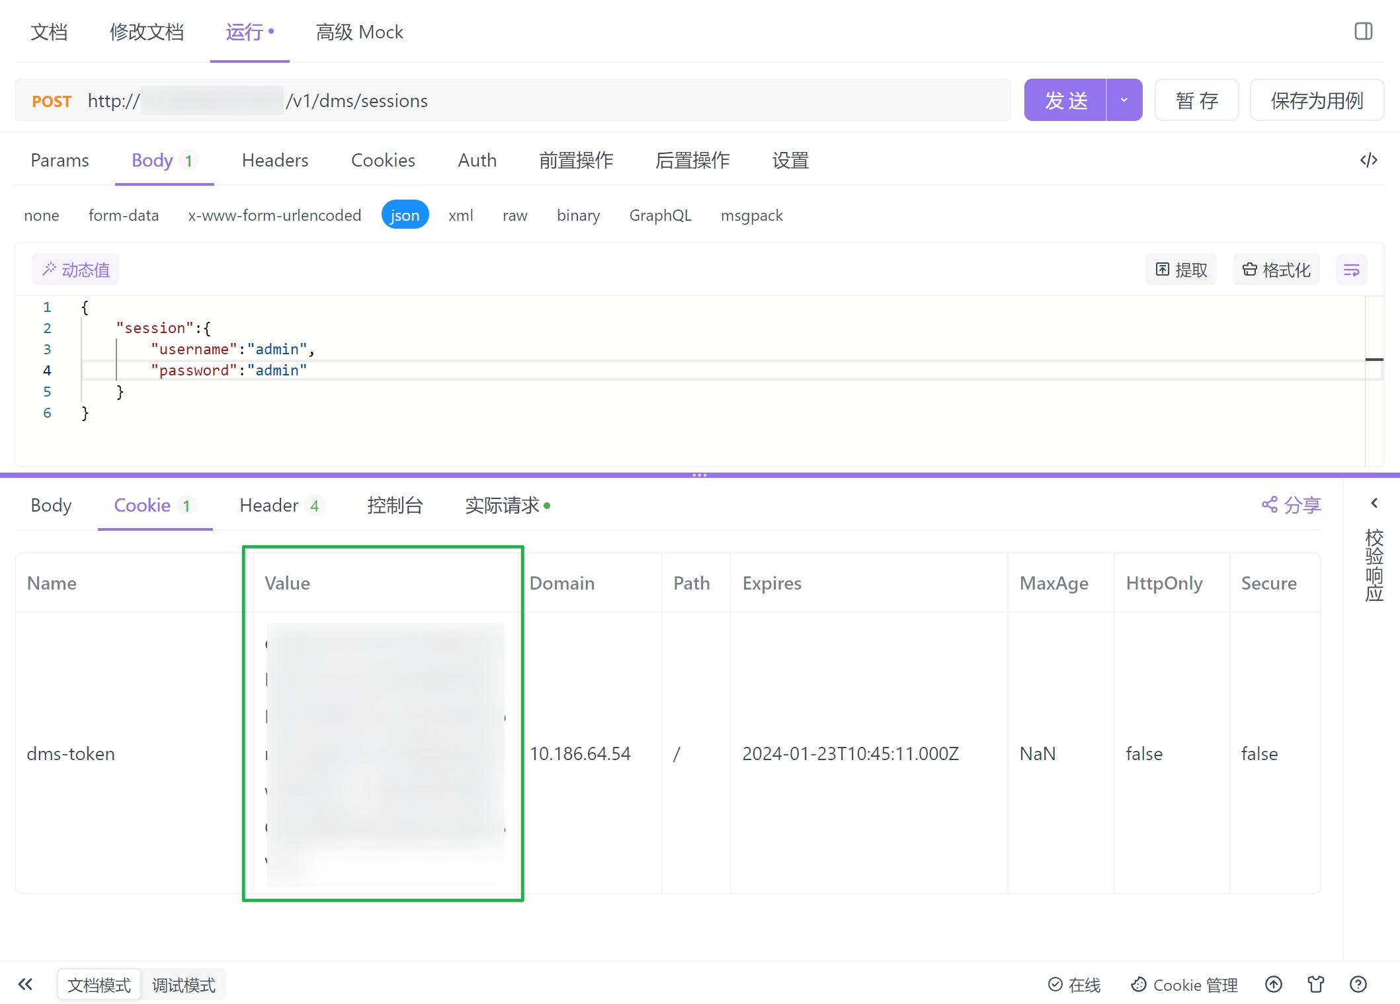Open the response Header tab
This screenshot has height=1004, width=1400.
[x=281, y=506]
